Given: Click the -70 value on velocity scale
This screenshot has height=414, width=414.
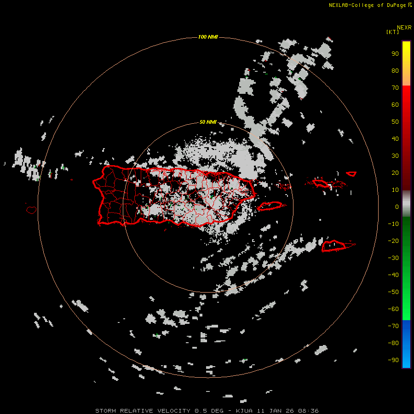Looking at the screenshot, I should 393,326.
